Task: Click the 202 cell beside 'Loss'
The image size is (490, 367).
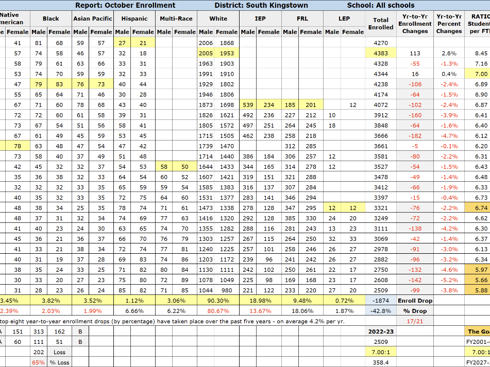Action: (x=39, y=352)
